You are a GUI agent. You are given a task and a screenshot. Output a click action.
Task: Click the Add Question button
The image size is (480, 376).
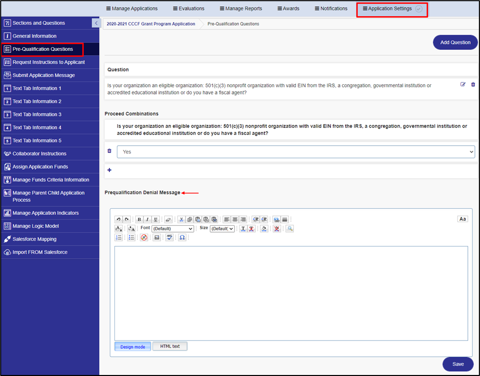pyautogui.click(x=455, y=42)
